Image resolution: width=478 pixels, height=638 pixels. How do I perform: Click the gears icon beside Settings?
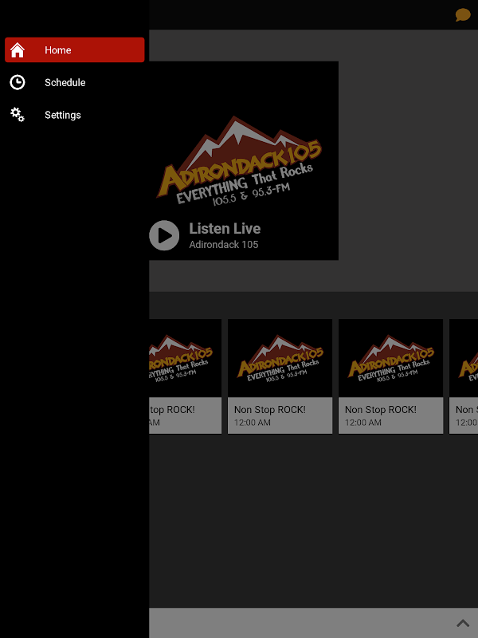pos(17,115)
